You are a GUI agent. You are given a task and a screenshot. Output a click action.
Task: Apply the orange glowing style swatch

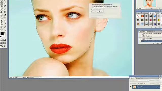[142, 16]
